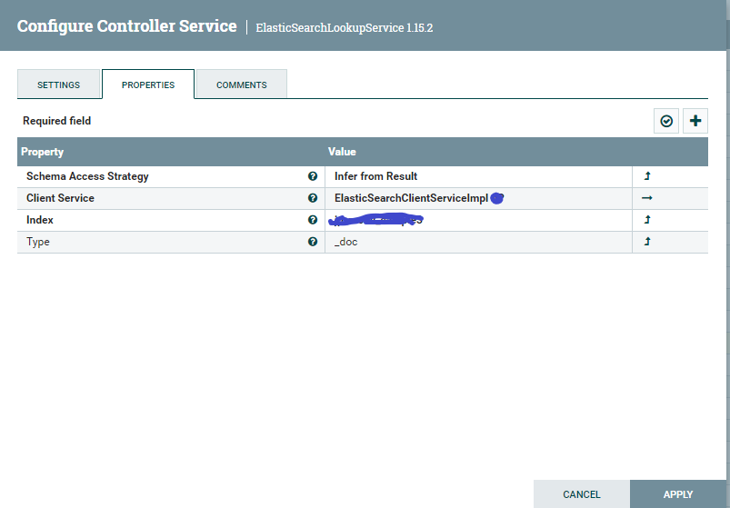730x508 pixels.
Task: Add a new property with plus icon
Action: click(x=695, y=121)
